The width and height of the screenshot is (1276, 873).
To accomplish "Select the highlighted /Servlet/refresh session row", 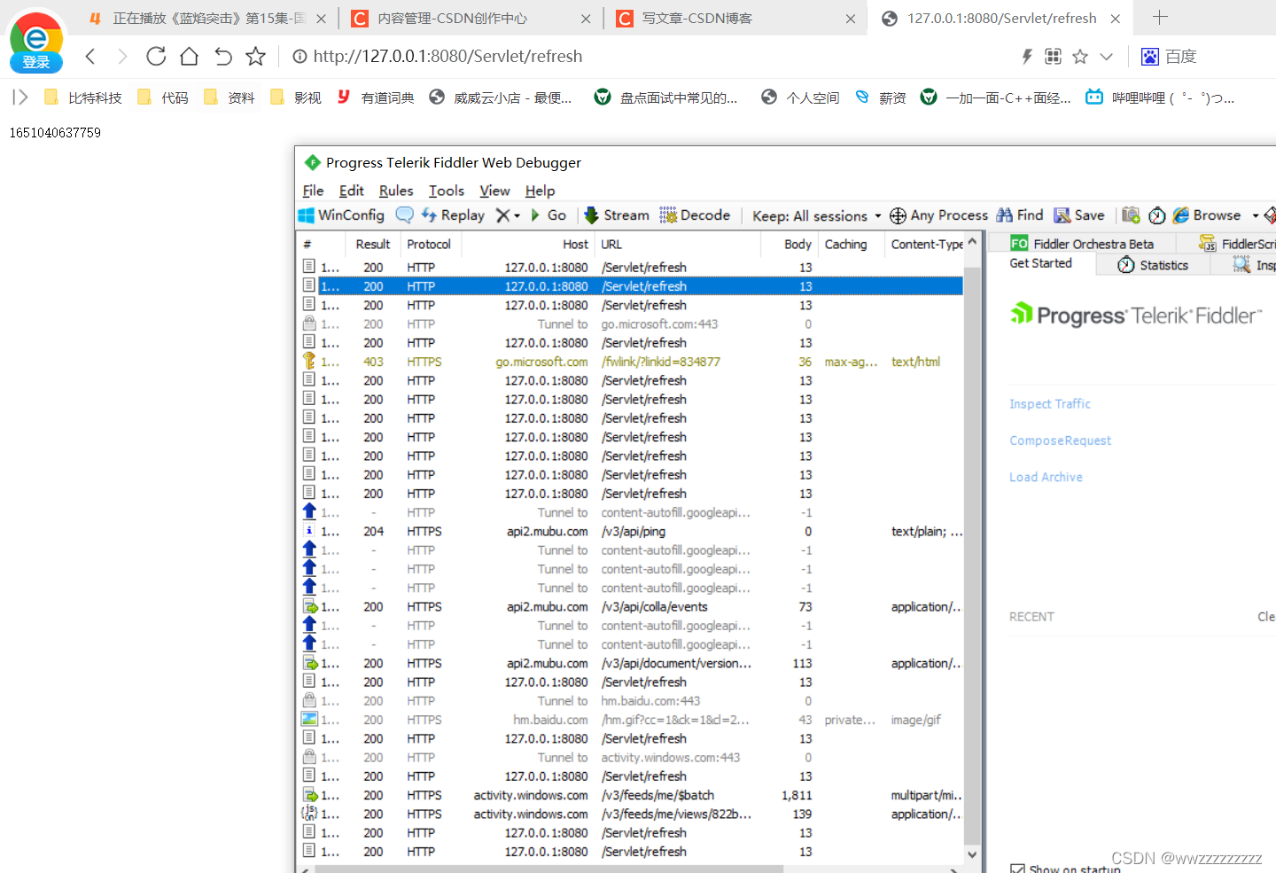I will (631, 285).
